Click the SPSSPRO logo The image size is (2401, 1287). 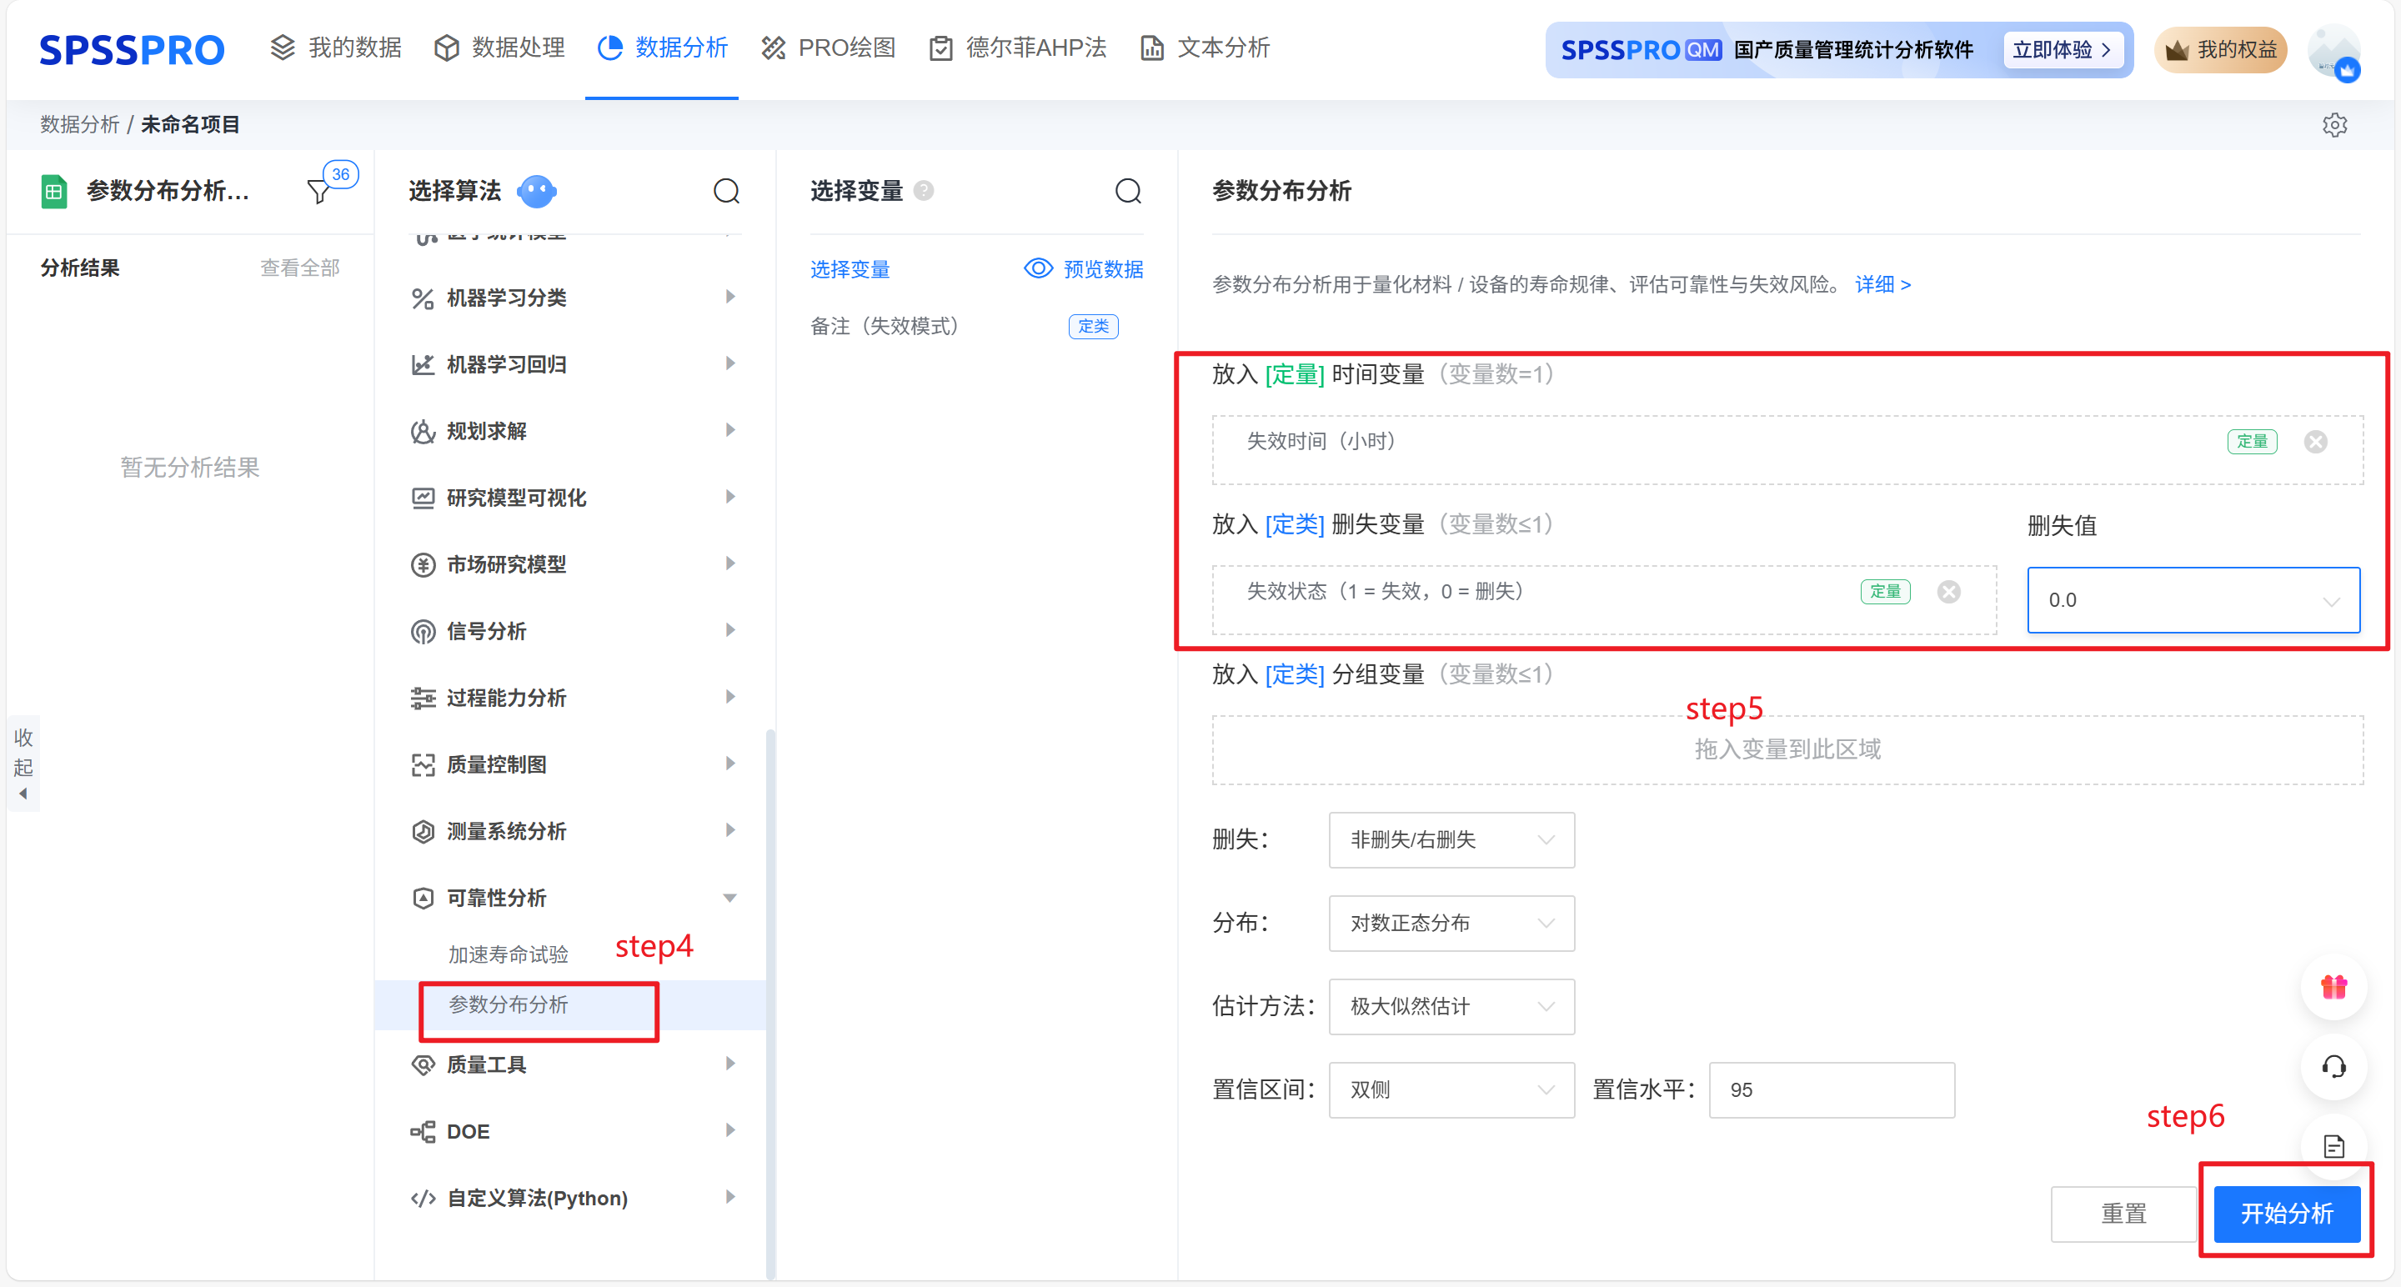[132, 49]
